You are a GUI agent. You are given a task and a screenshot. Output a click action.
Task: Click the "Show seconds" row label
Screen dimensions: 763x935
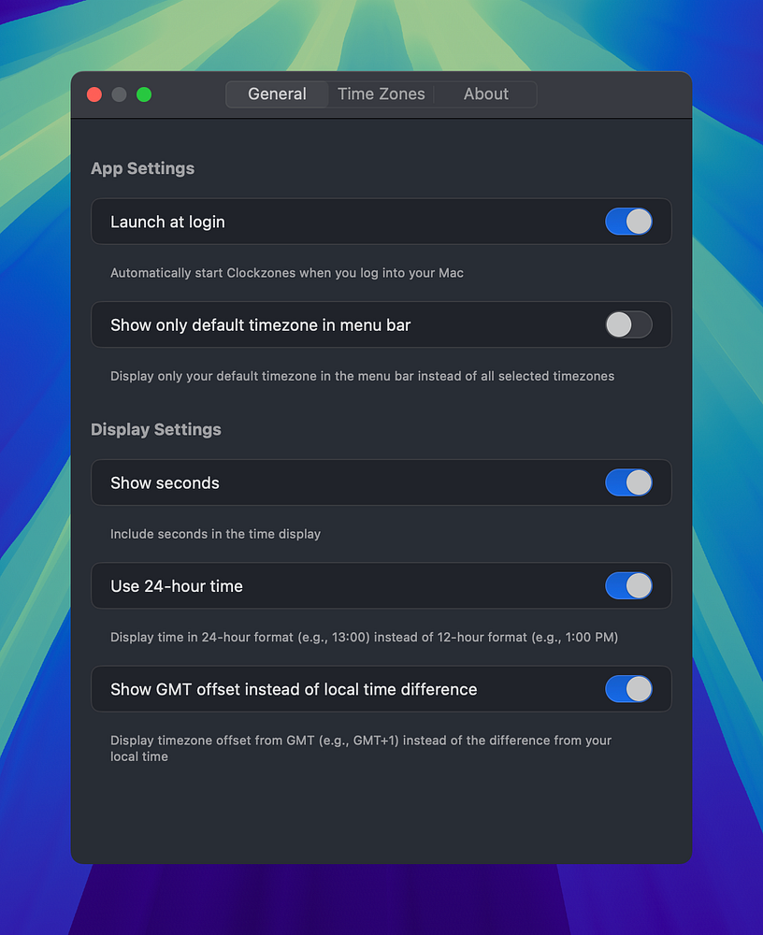[x=165, y=483]
